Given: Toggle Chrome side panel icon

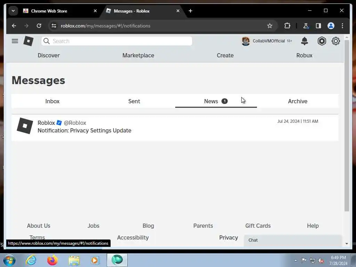Looking at the screenshot, I should click(318, 26).
